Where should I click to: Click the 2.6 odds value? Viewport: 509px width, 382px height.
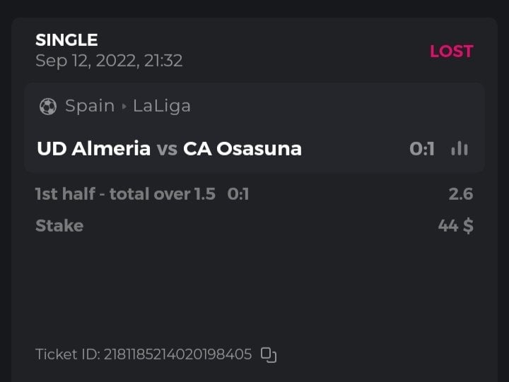(x=460, y=194)
